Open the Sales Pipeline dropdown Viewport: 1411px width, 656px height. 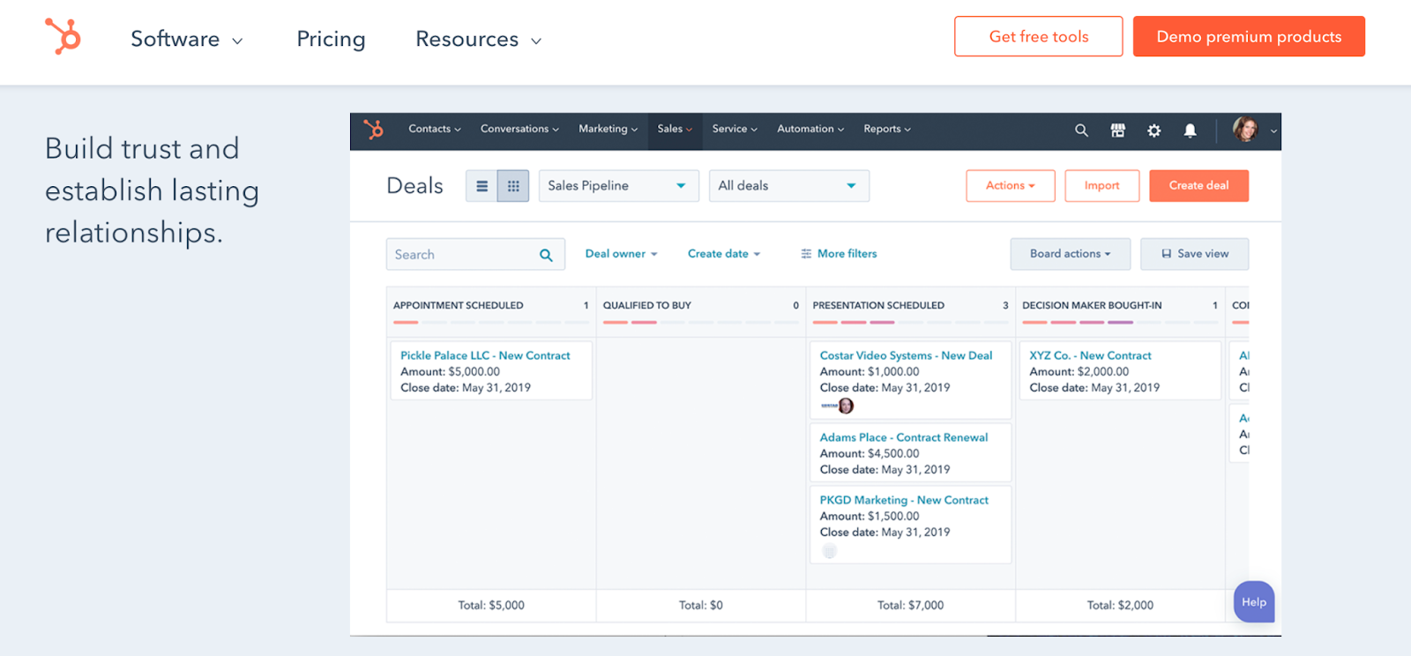pyautogui.click(x=618, y=186)
